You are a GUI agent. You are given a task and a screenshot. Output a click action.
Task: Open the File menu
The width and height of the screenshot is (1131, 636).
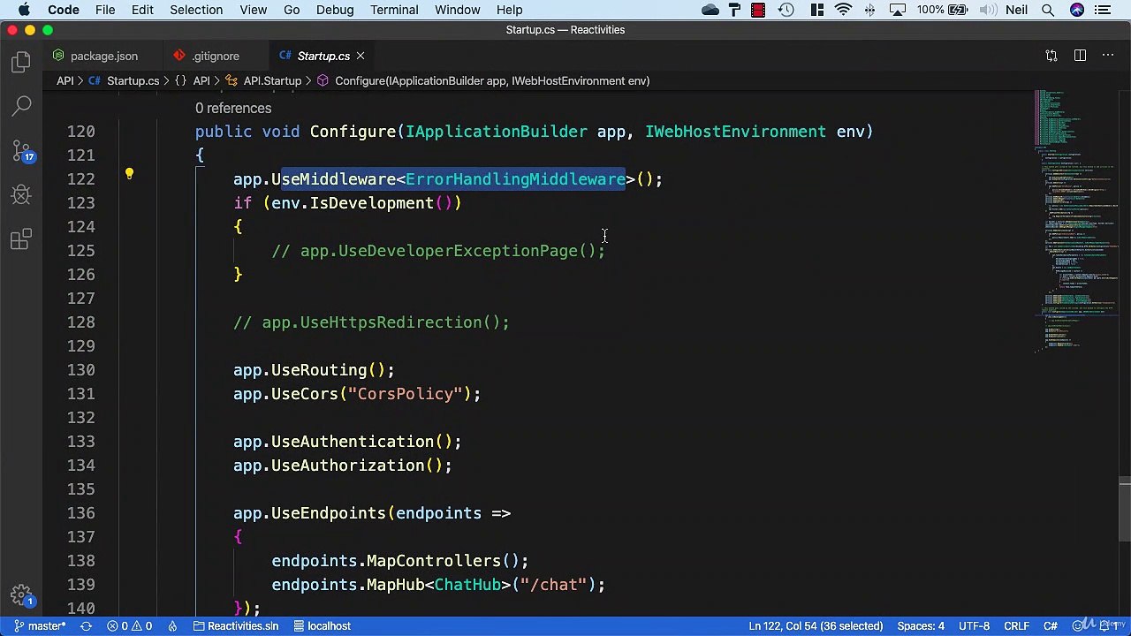105,10
